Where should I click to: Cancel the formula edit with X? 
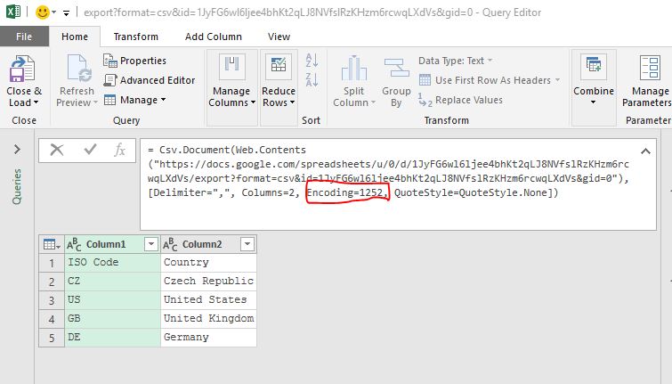click(x=57, y=150)
